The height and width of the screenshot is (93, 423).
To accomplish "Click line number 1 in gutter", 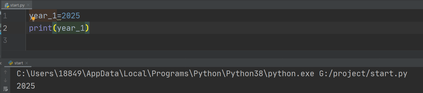I will tap(5, 16).
